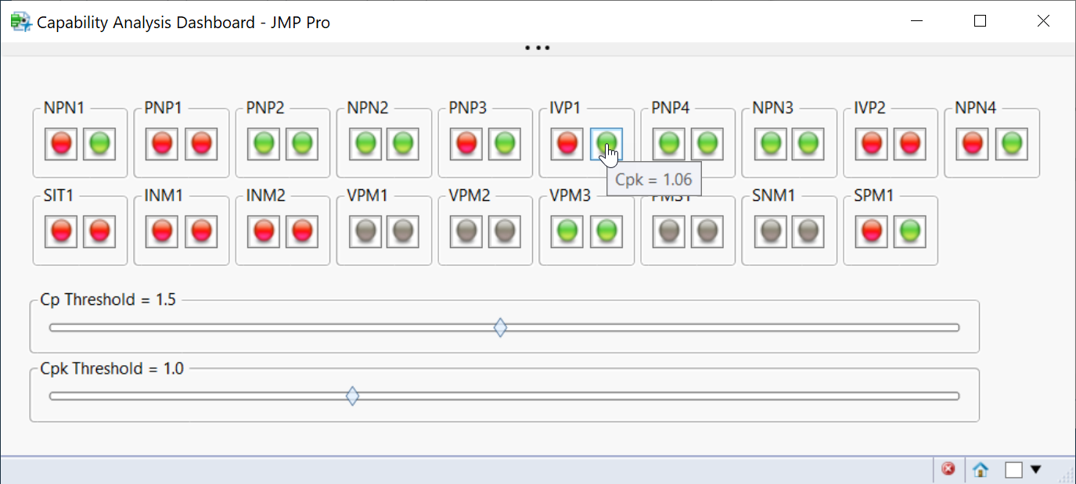Click the green Cpk light for SPM1
Screen dimensions: 1076x484
pos(910,231)
